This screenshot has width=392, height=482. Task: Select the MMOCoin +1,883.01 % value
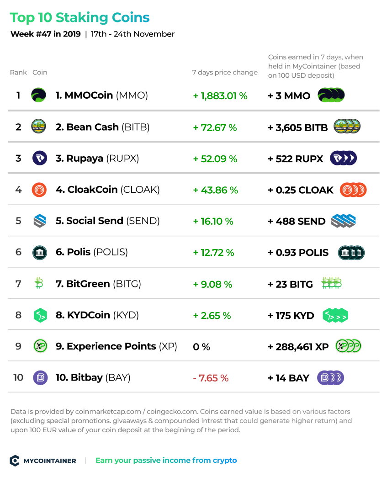point(220,96)
